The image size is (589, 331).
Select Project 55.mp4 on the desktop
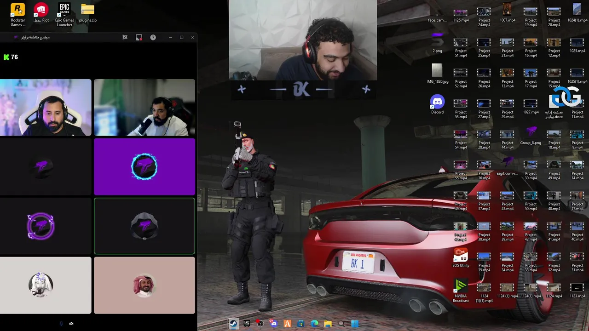click(x=461, y=171)
